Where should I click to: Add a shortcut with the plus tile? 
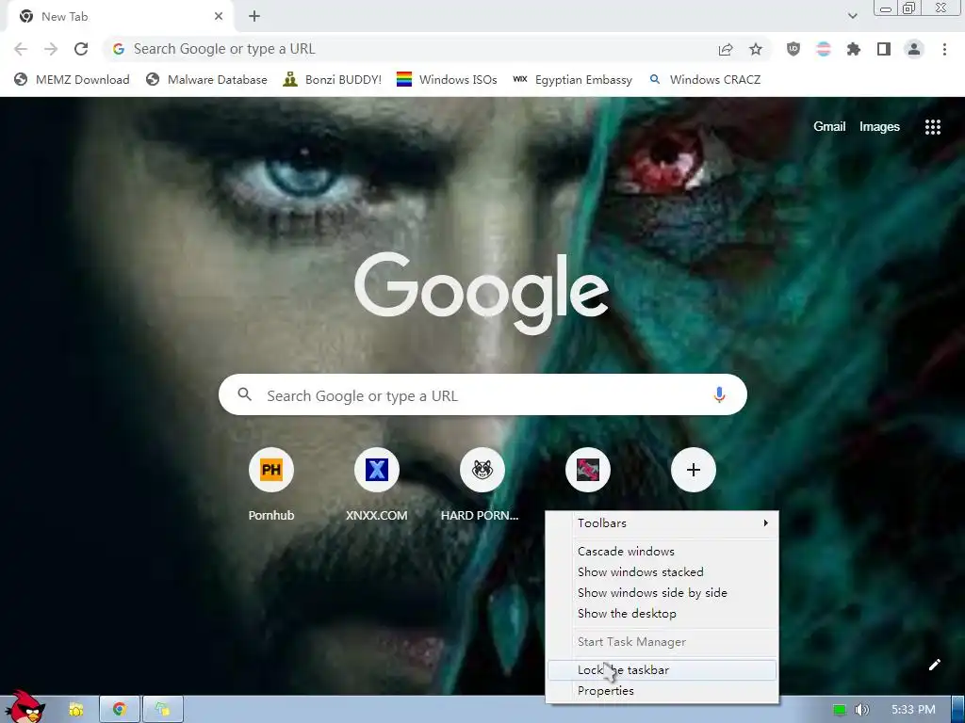[x=693, y=470]
